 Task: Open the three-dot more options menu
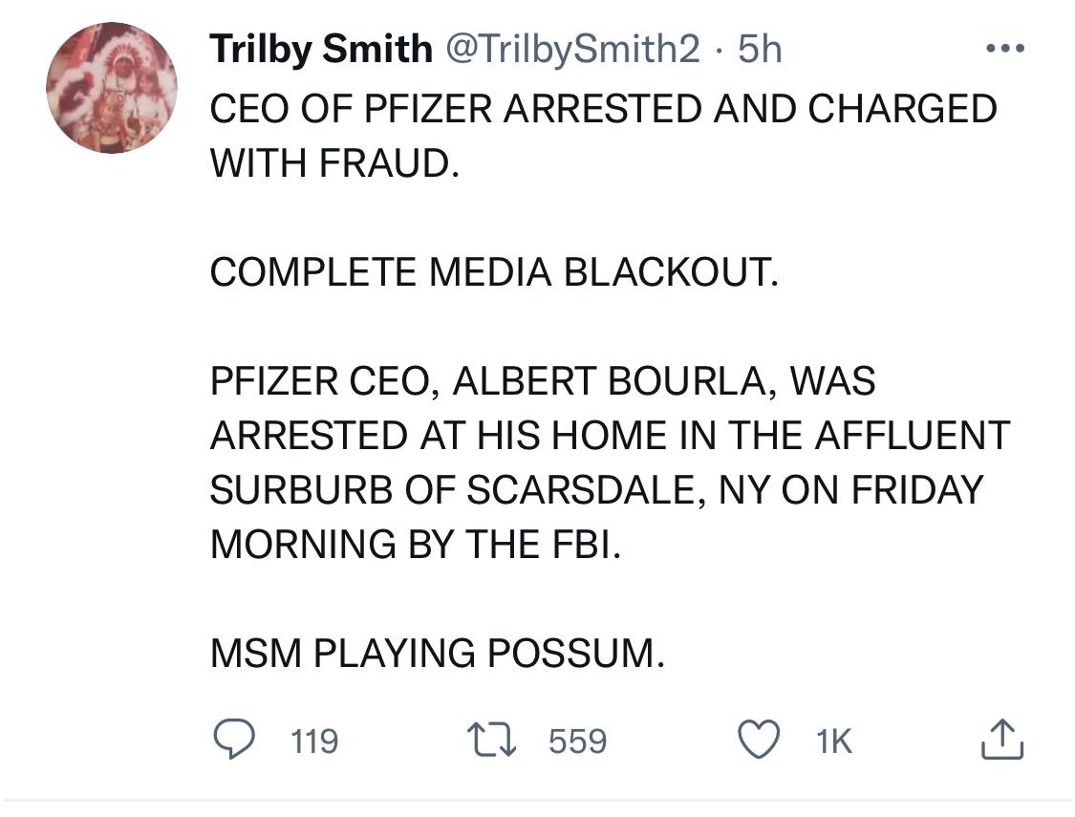[x=1003, y=48]
